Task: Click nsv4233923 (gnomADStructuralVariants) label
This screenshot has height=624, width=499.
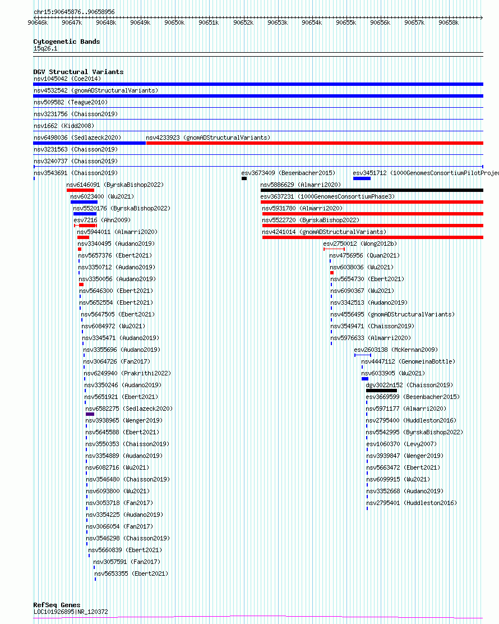Action: click(208, 137)
